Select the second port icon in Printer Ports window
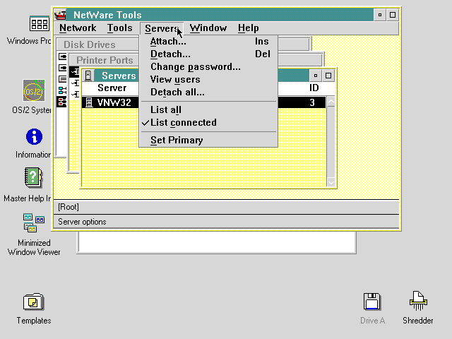Image resolution: width=452 pixels, height=339 pixels. click(x=76, y=83)
